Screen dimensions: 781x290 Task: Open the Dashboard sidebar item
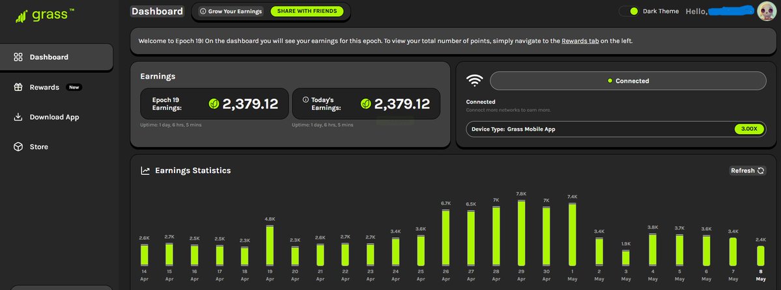coord(56,57)
